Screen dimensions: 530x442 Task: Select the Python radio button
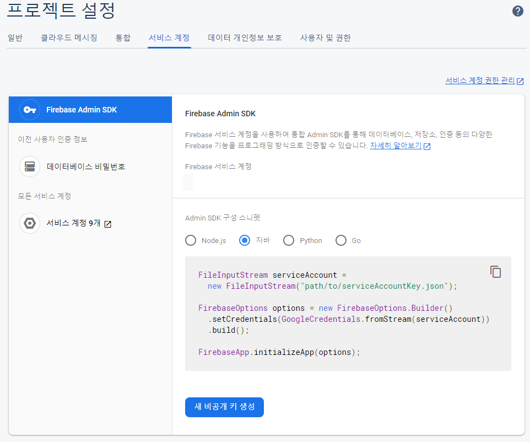289,240
